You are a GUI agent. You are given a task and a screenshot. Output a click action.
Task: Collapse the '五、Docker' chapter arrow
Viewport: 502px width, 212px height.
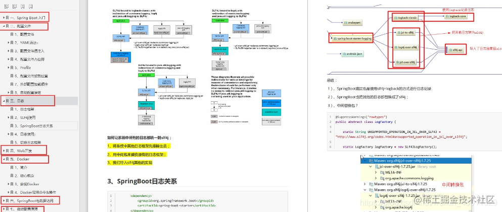point(4,159)
